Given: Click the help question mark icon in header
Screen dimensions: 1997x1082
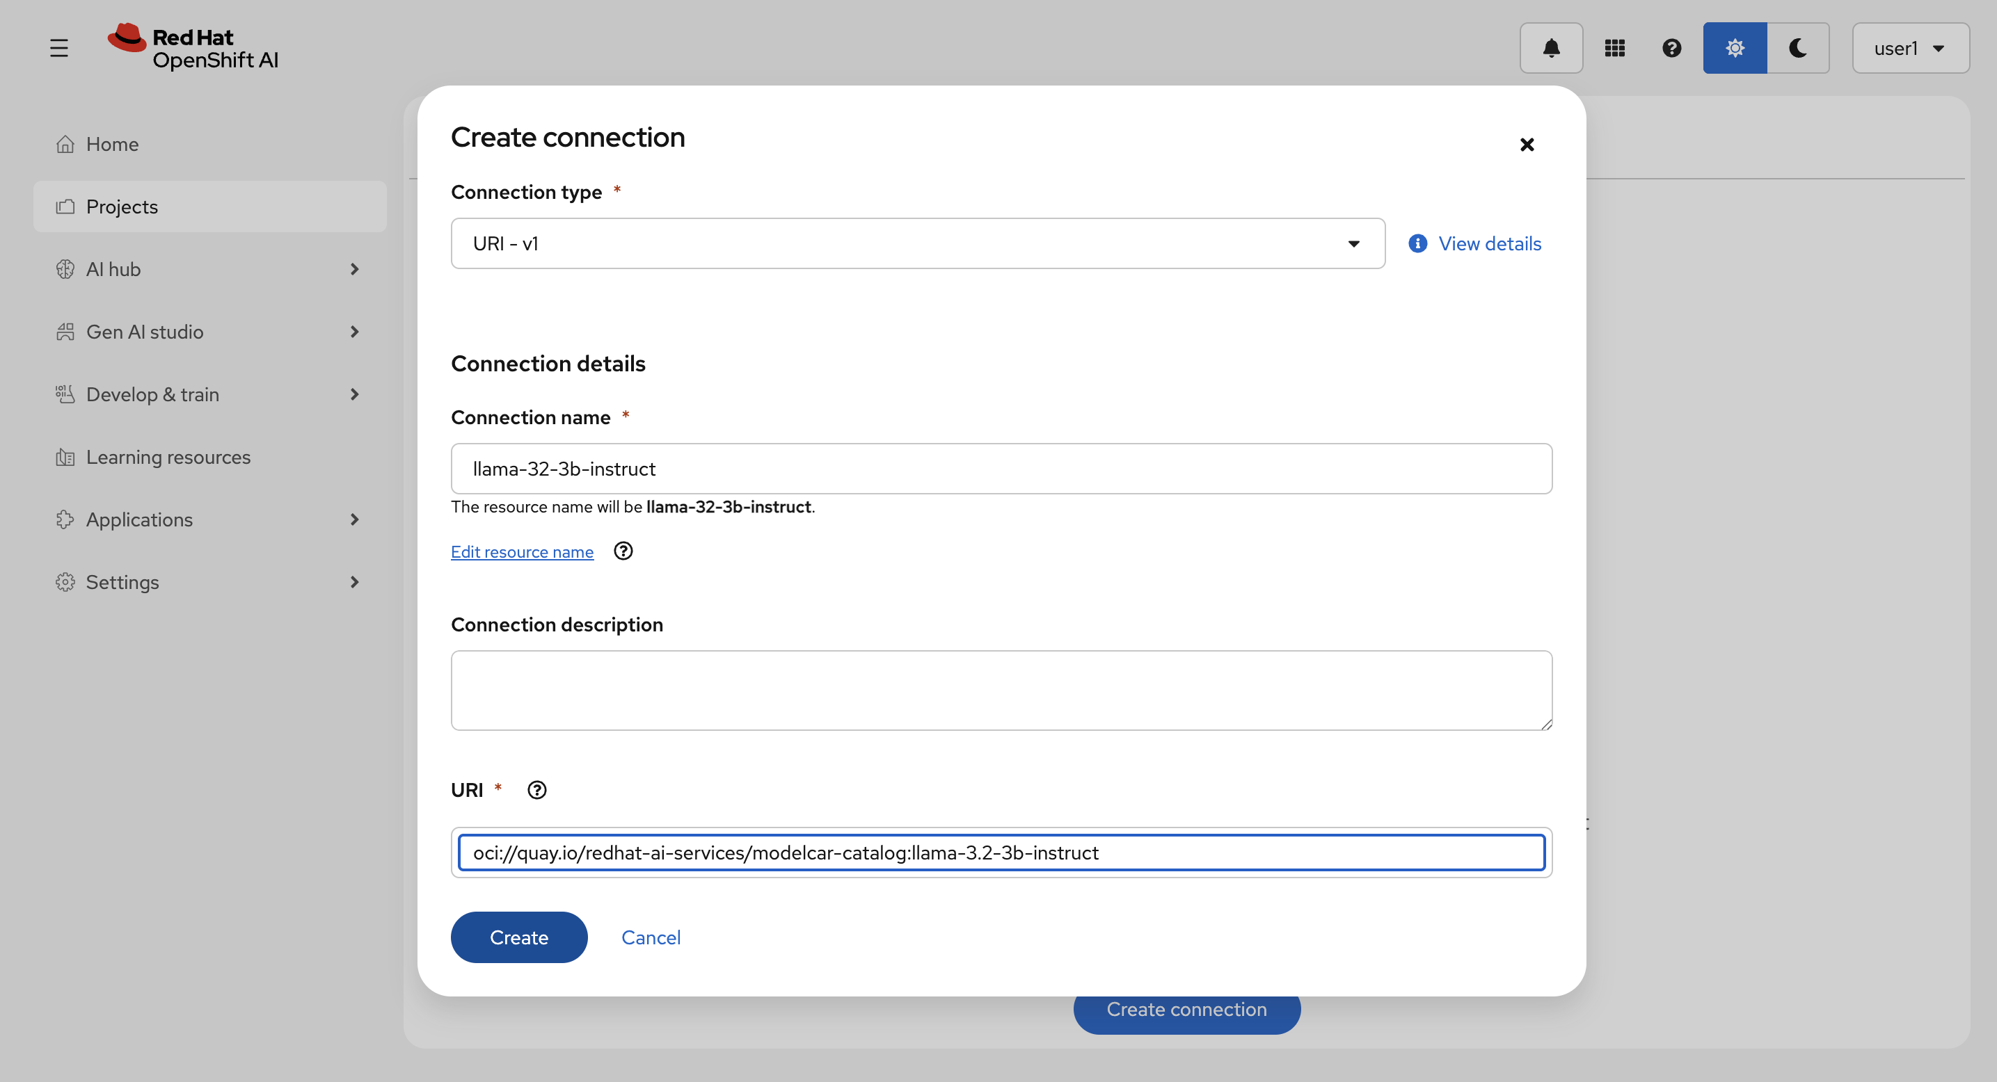Looking at the screenshot, I should pyautogui.click(x=1671, y=48).
